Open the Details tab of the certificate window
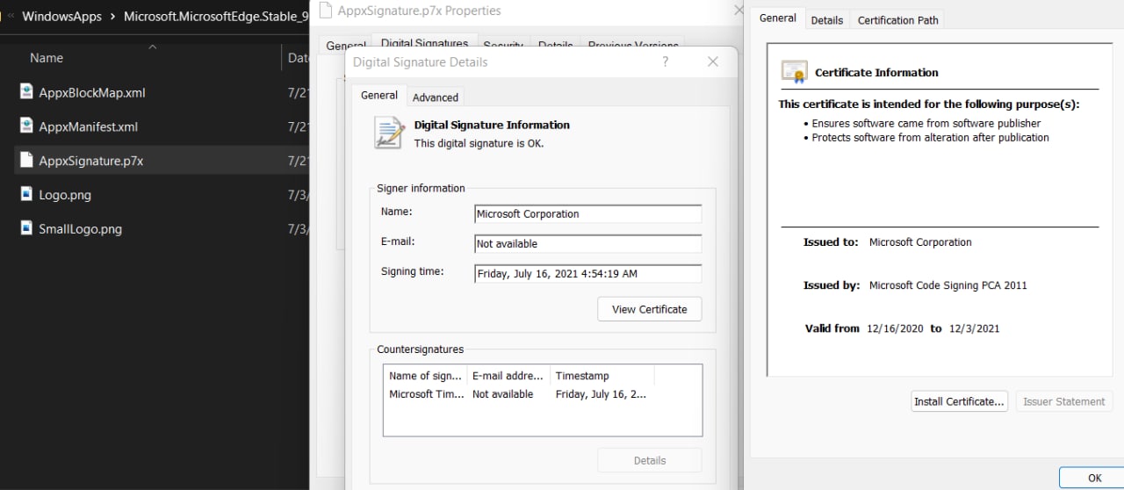Screen dimensions: 1124x490 826,20
